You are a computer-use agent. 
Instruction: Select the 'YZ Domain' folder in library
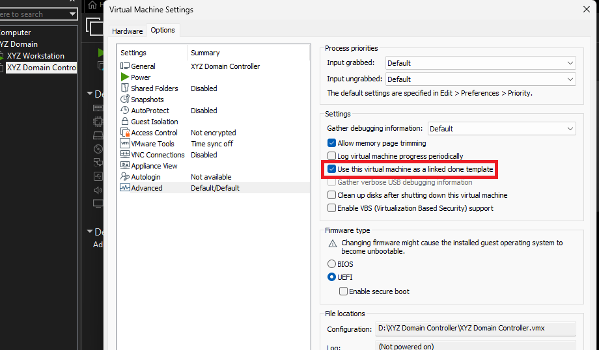[x=19, y=44]
